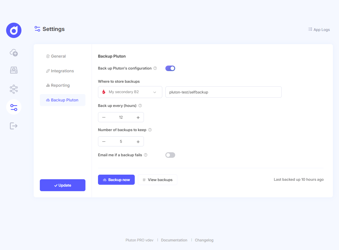Open the Reporting settings tab

click(58, 85)
